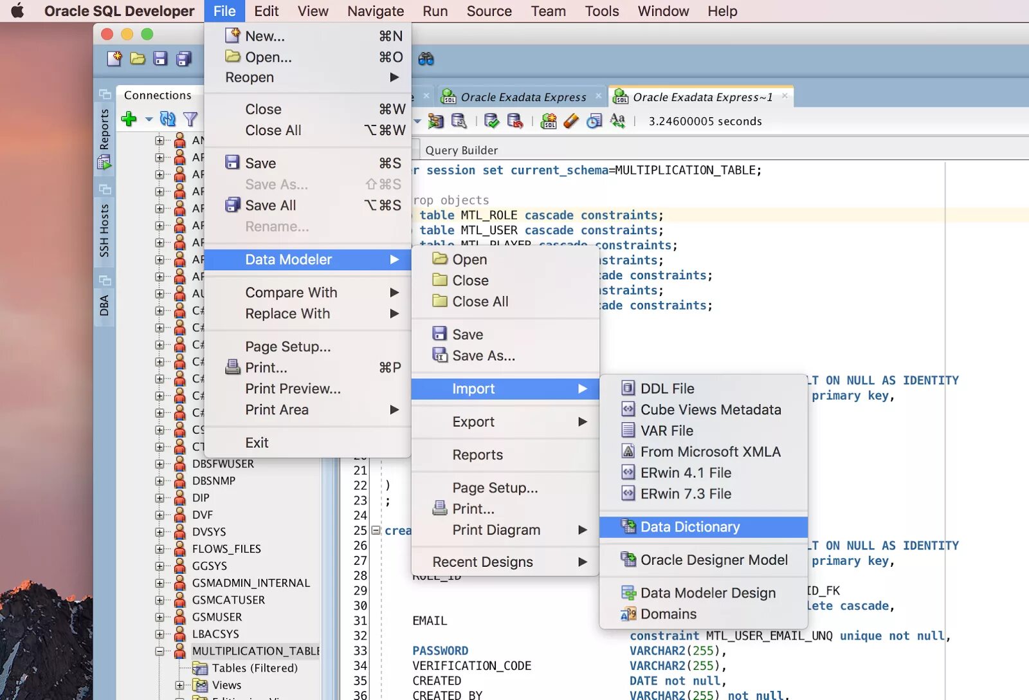Open the Edit menu

[x=266, y=11]
